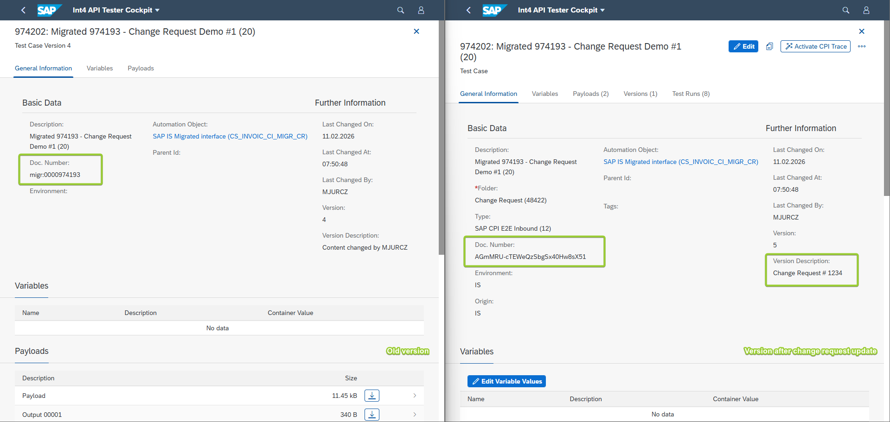Open search in left pane header

click(x=401, y=10)
